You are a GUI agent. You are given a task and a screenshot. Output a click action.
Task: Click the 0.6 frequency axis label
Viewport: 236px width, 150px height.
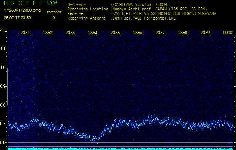coord(3,142)
